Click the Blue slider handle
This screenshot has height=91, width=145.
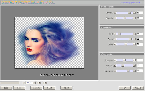coord(126,44)
